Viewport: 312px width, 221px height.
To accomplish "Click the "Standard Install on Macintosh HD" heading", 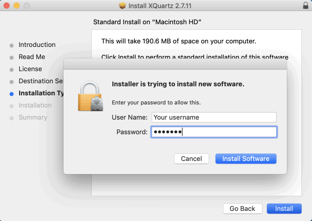I will pyautogui.click(x=147, y=22).
